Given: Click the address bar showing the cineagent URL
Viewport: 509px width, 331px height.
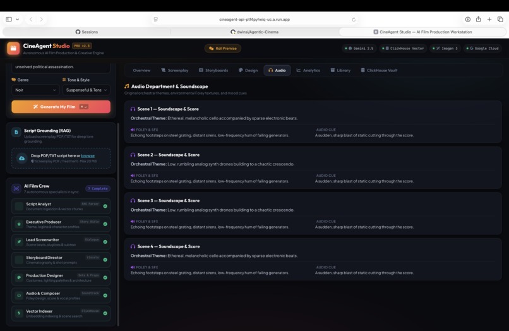Looking at the screenshot, I should tap(254, 20).
